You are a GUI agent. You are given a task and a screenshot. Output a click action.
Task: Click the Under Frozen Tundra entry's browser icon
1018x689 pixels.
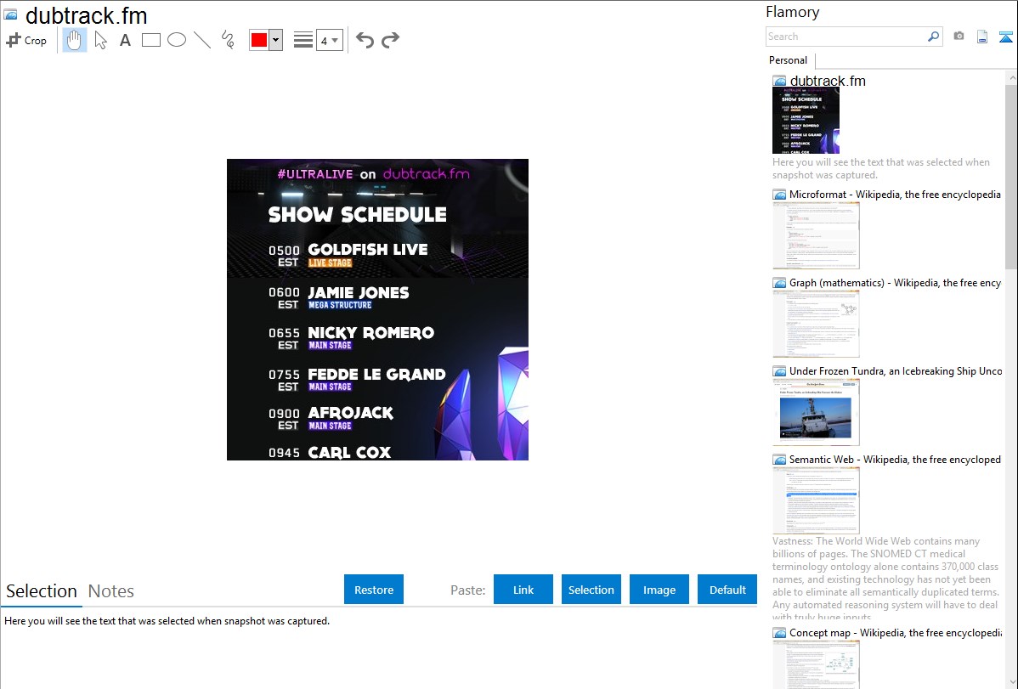click(779, 370)
